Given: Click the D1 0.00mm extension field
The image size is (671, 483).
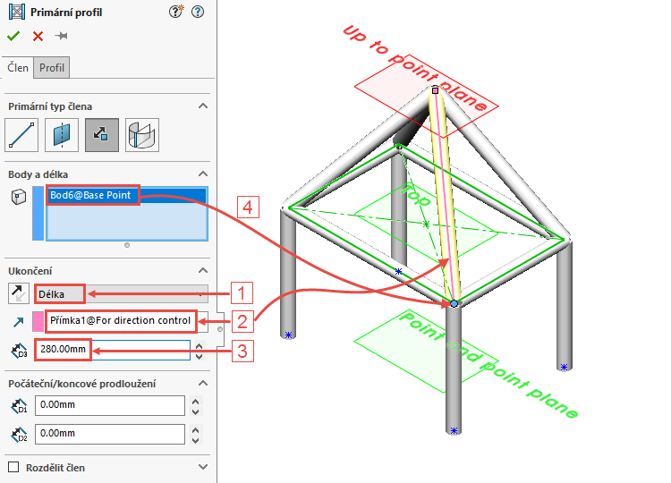Looking at the screenshot, I should (x=110, y=405).
